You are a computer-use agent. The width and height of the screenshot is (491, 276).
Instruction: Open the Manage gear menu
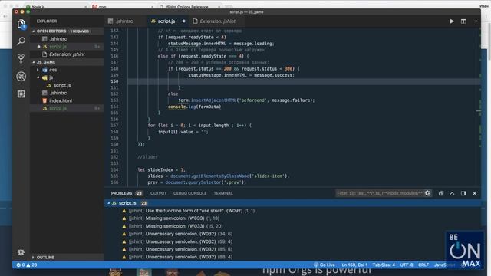pos(21,252)
